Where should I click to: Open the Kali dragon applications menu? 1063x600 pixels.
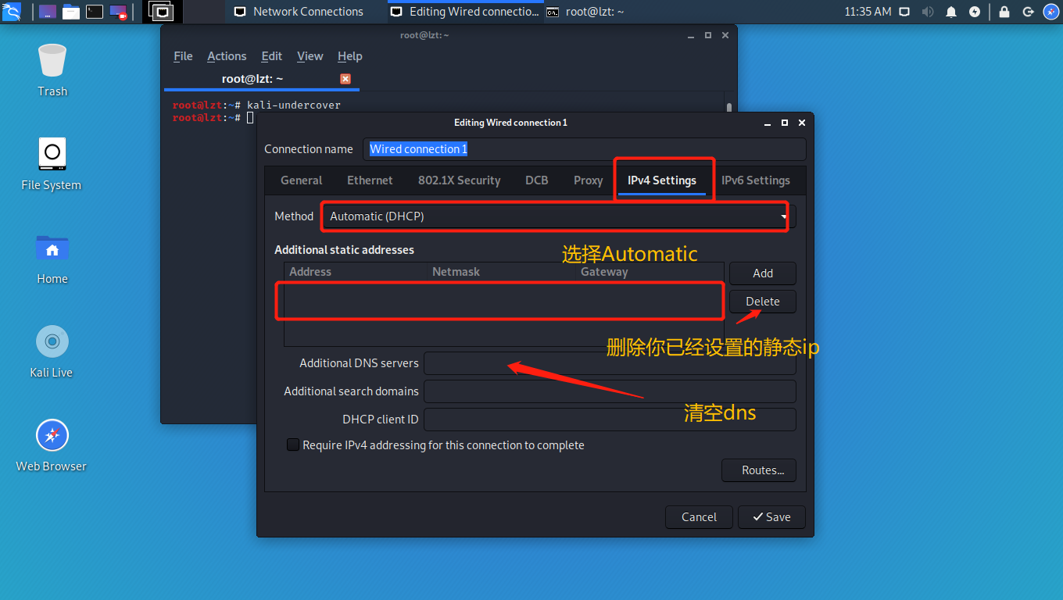(12, 12)
